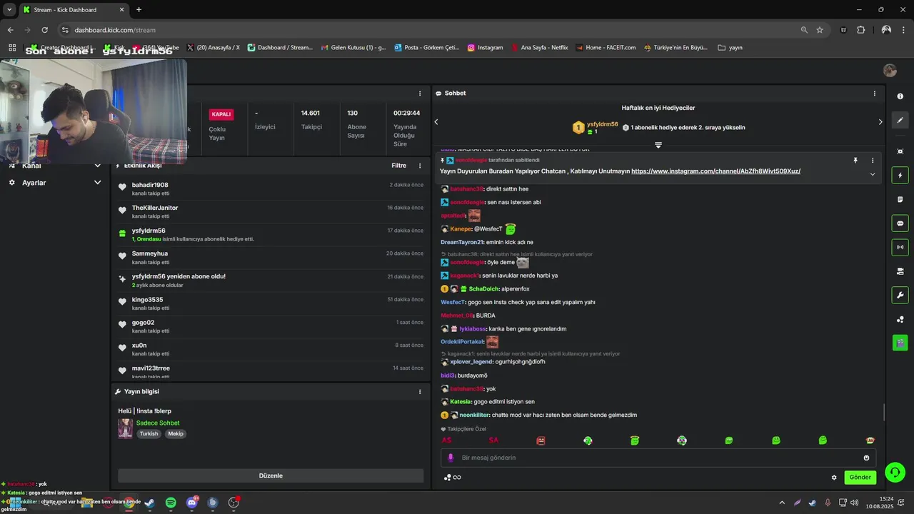Screen dimensions: 914x514
Task: Open Sohbet panel three-dot menu
Action: pyautogui.click(x=874, y=94)
